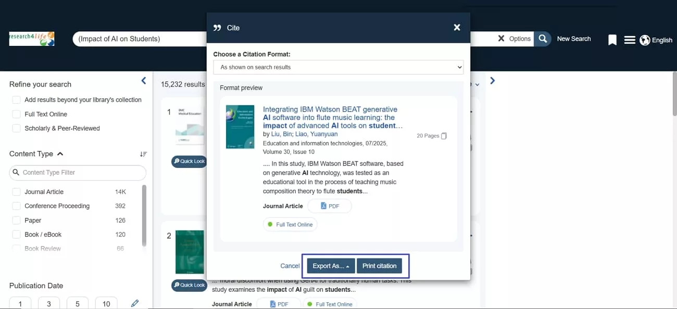Viewport: 677px width, 309px height.
Task: Check the Conference Proceeding content type
Action: coord(17,206)
